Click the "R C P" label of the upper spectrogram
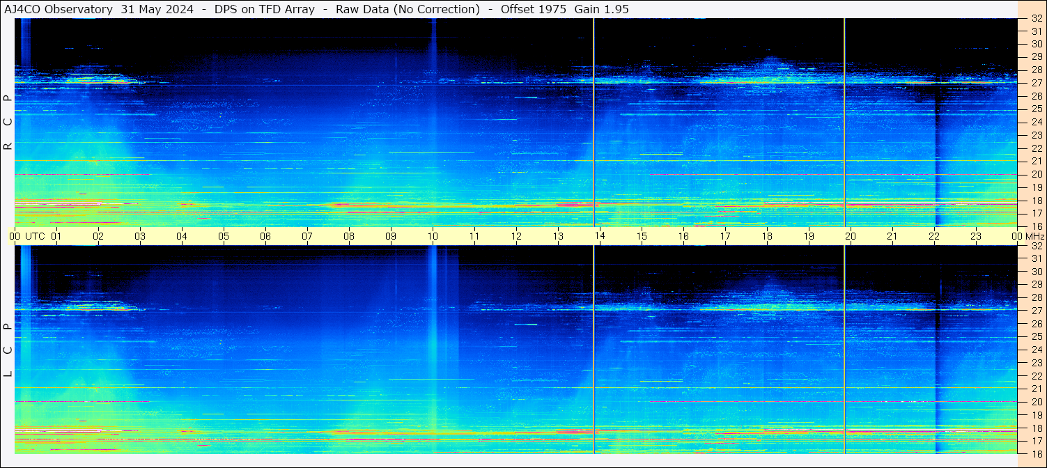The width and height of the screenshot is (1047, 468). 8,122
